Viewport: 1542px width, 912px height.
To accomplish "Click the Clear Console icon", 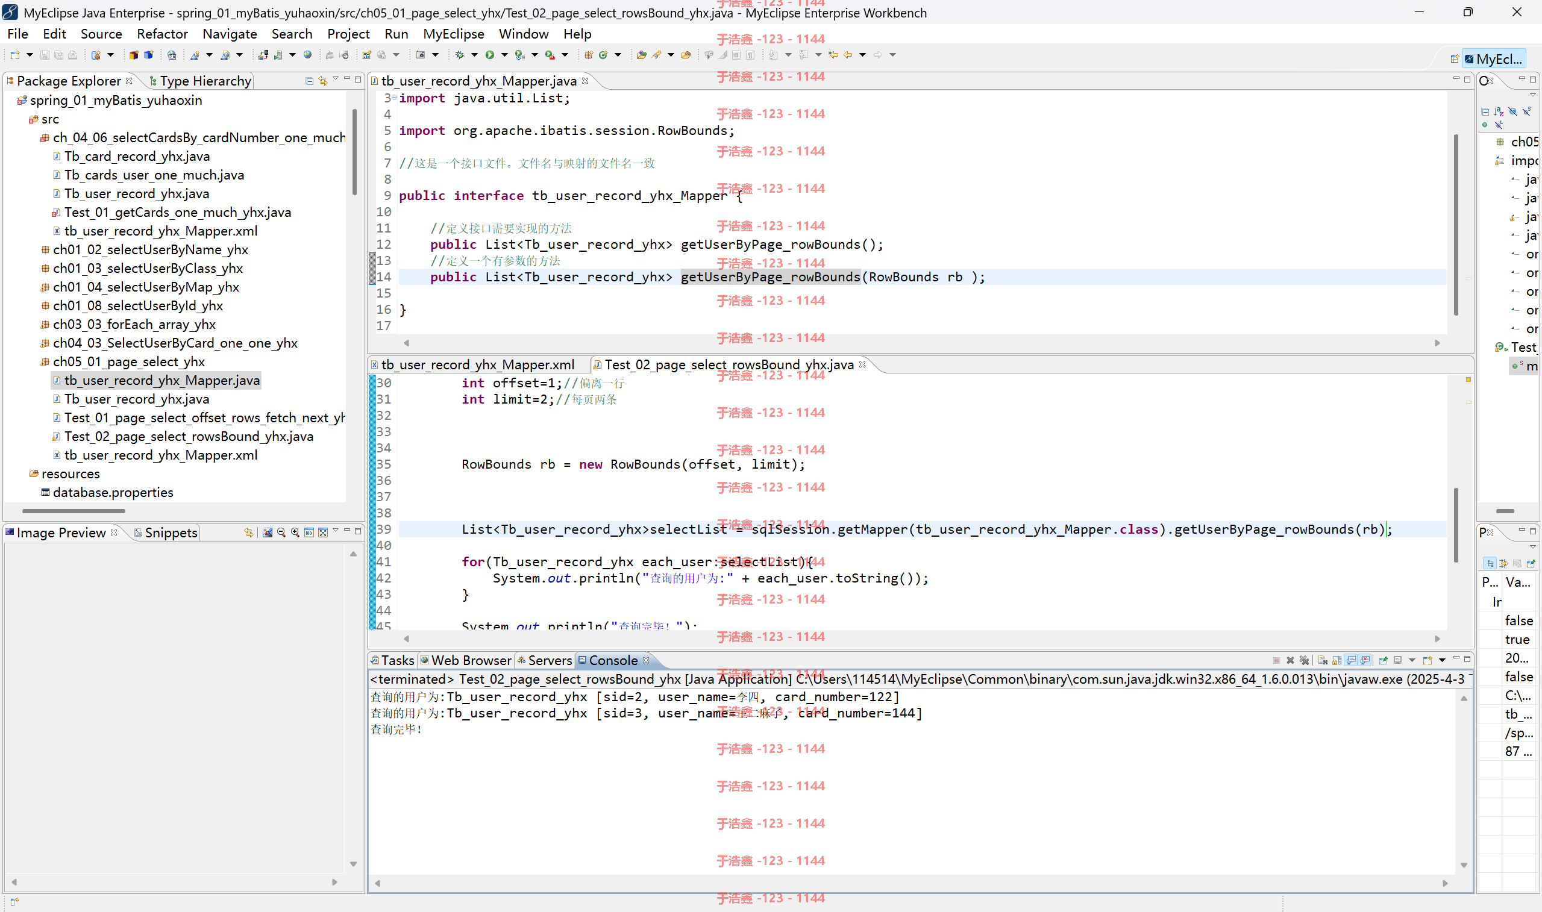I will pyautogui.click(x=1323, y=661).
